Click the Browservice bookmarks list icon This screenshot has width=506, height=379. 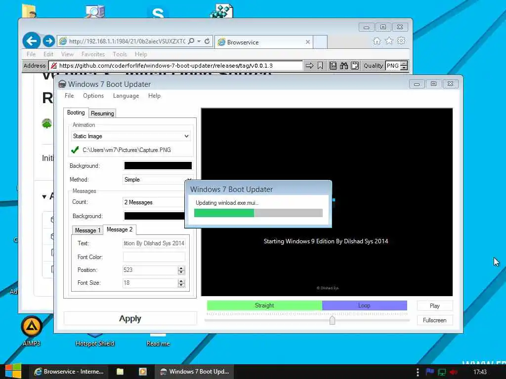coord(333,66)
